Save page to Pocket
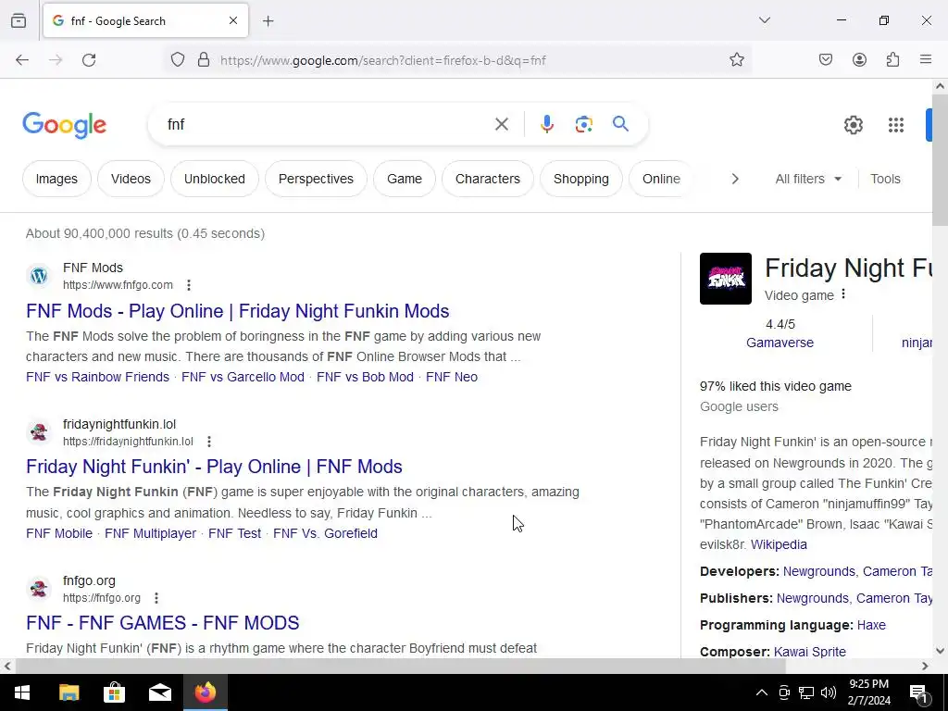This screenshot has height=711, width=948. [x=826, y=60]
